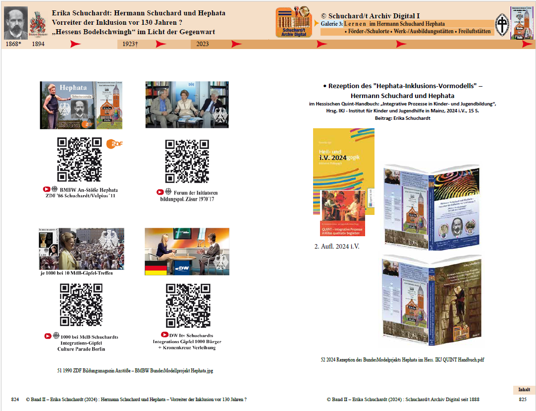Click the DW interview video thumbnail
The width and height of the screenshot is (536, 411).
(x=187, y=252)
